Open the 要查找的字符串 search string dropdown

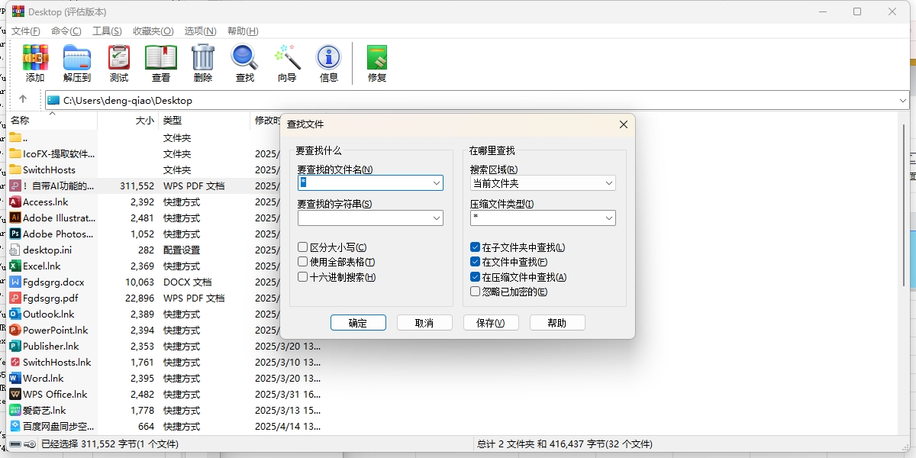pyautogui.click(x=435, y=218)
